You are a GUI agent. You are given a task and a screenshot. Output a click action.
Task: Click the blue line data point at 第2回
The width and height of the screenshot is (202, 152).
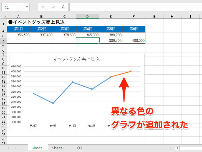(x=53, y=103)
